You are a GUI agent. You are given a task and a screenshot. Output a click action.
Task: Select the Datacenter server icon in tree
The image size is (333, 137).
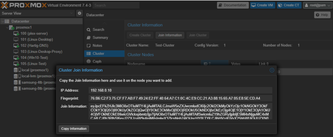pos(7,21)
